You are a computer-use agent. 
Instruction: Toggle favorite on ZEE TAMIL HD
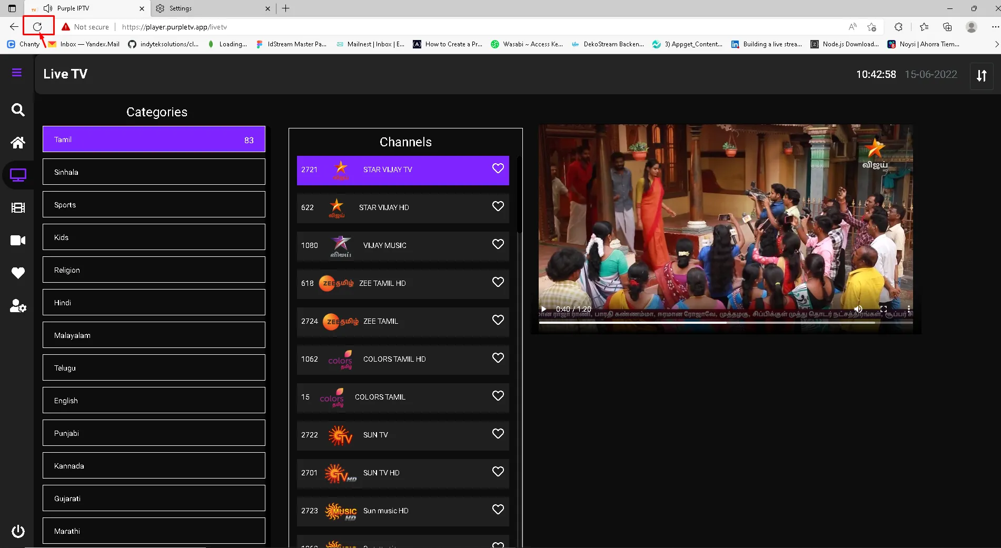click(x=498, y=282)
